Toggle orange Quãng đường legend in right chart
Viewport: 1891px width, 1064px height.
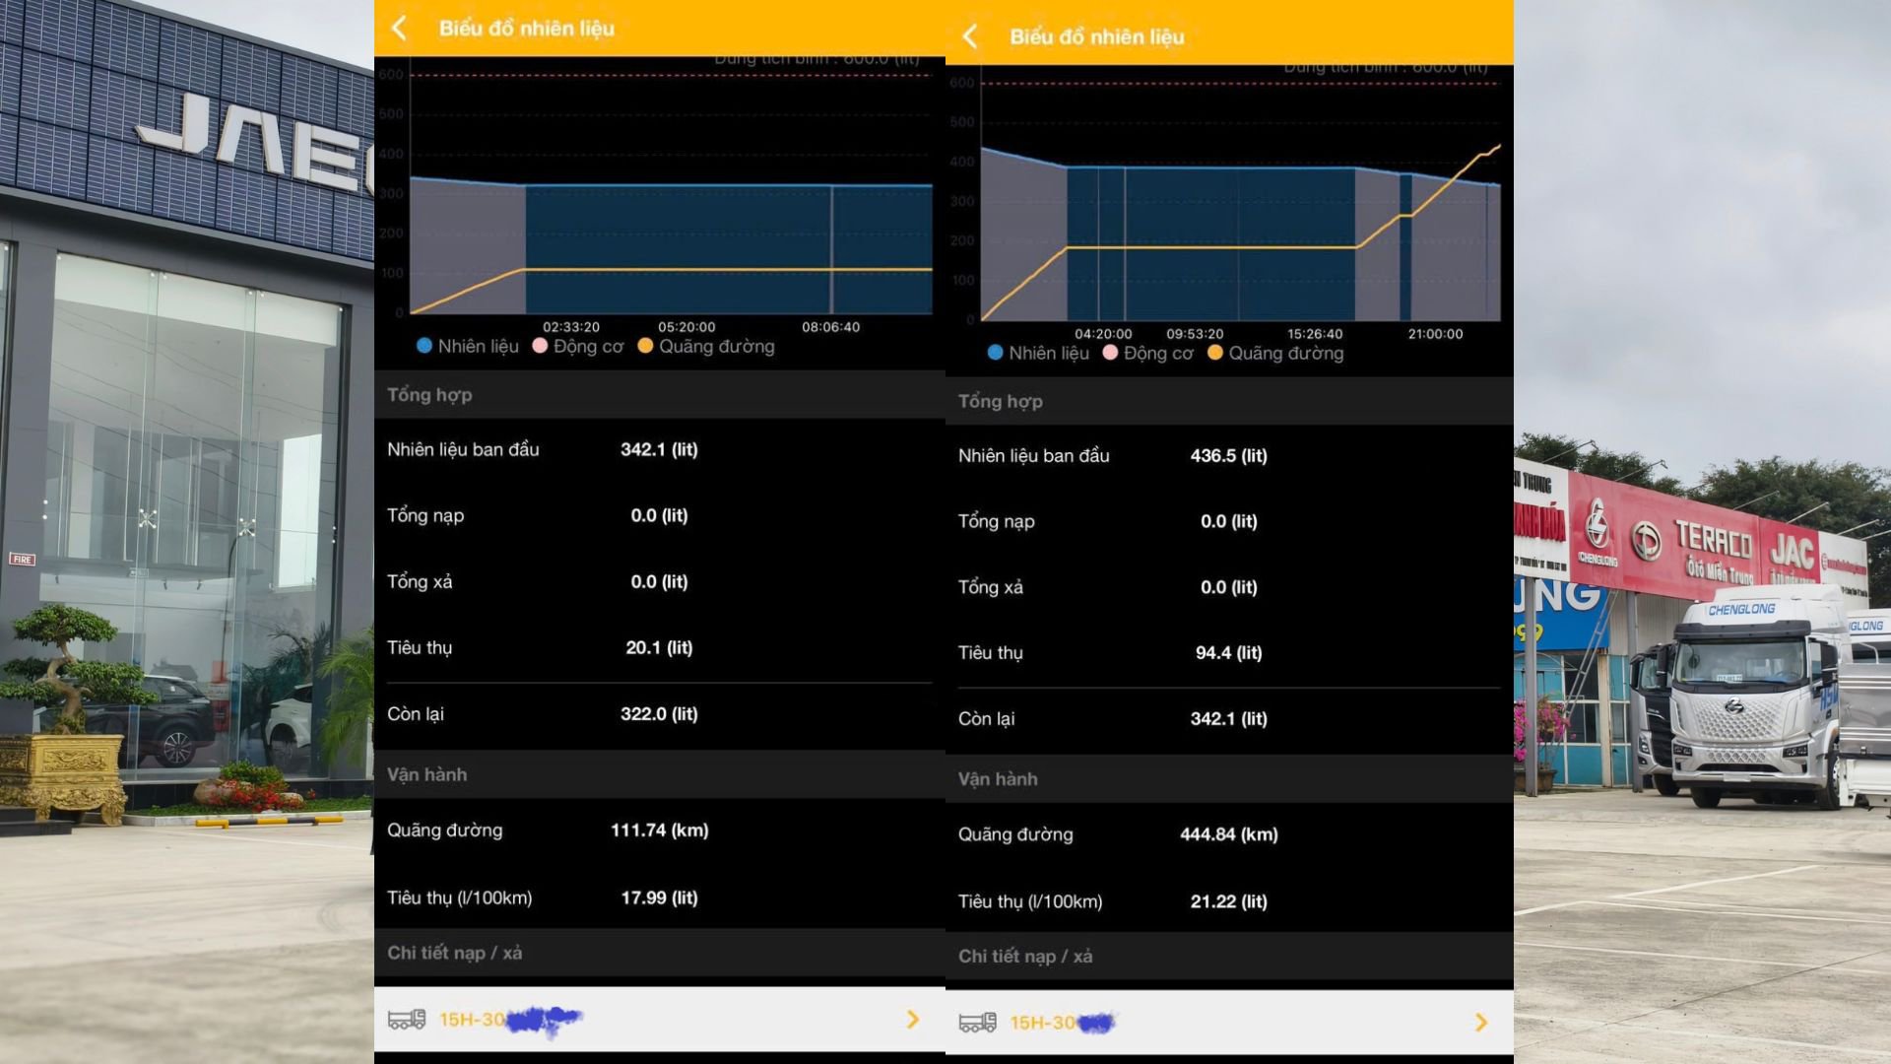[x=1275, y=353]
